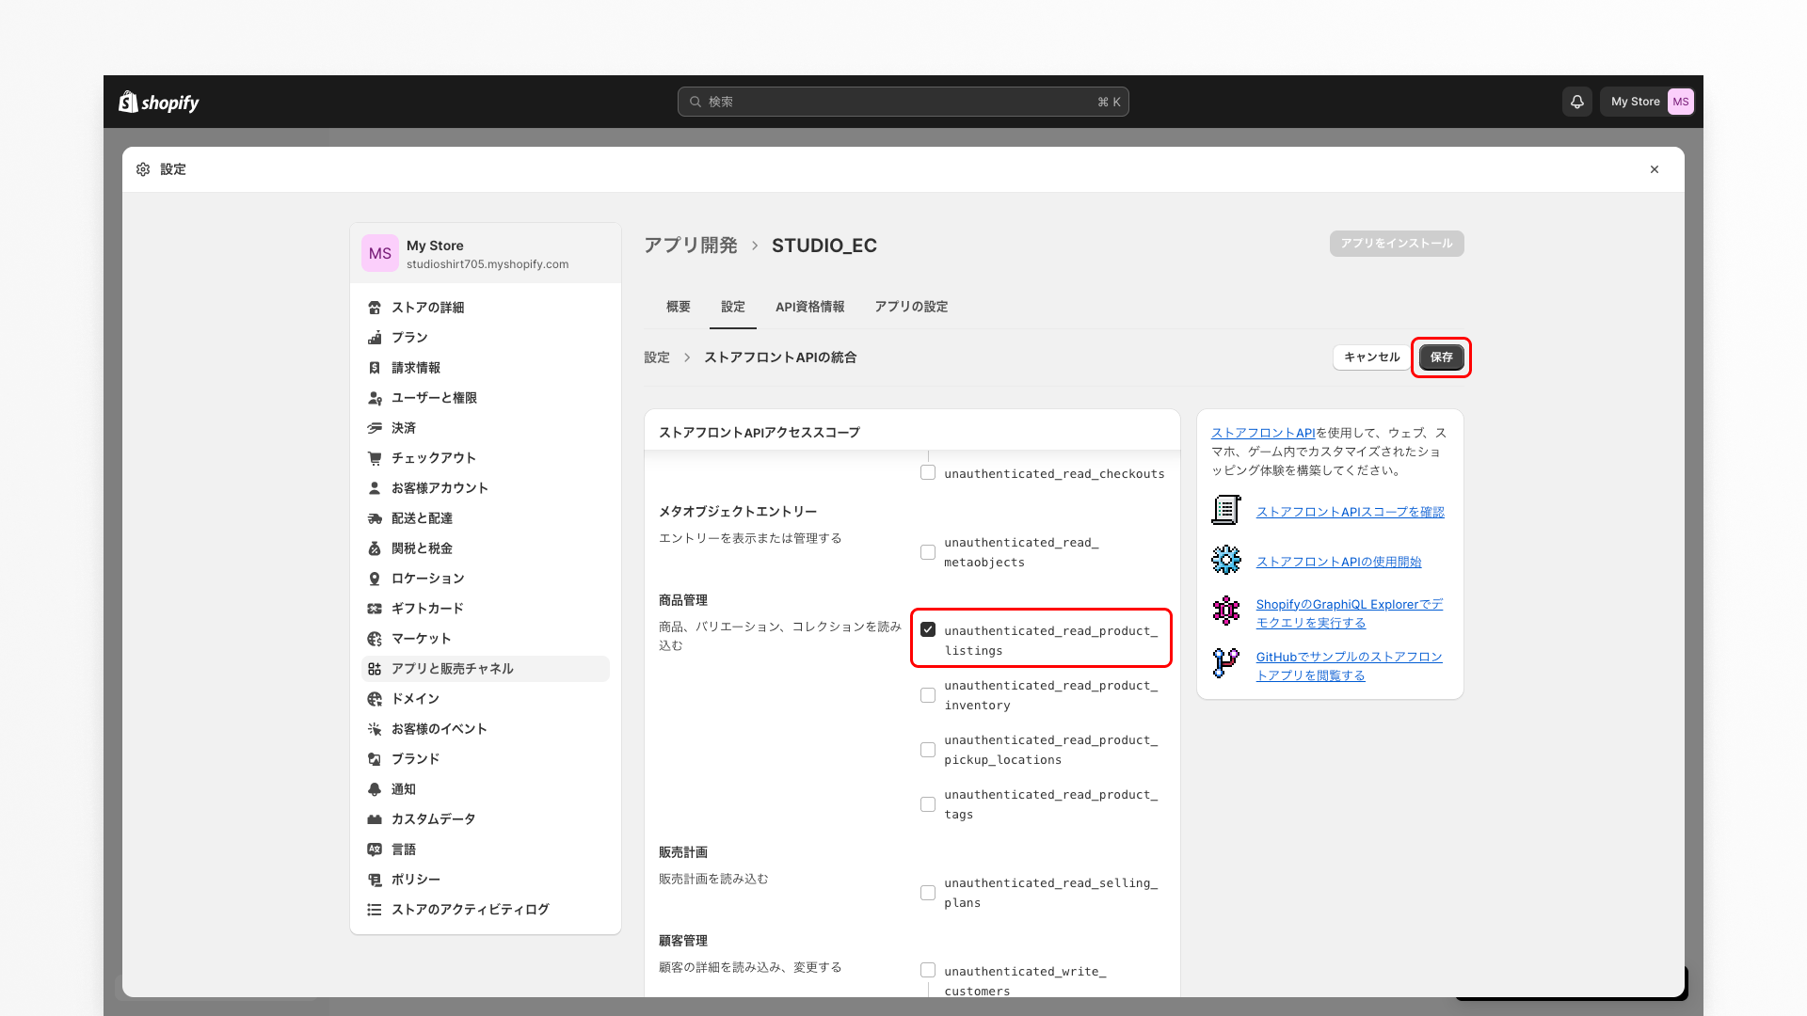This screenshot has width=1807, height=1016.
Task: Click the ユーザーと権限 icon
Action: point(375,398)
